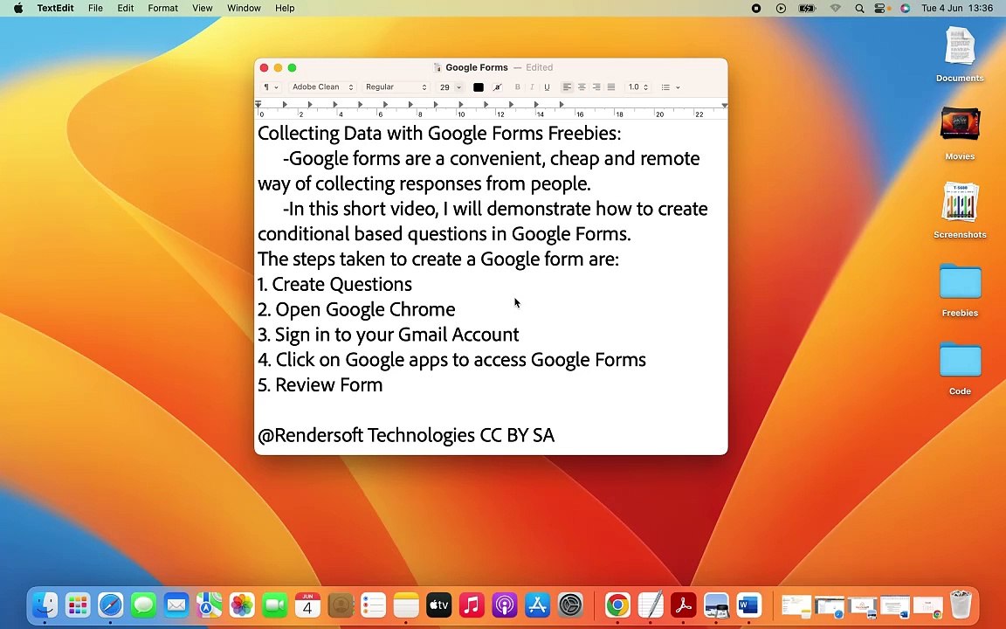The image size is (1006, 629).
Task: Open Finder from the Dock
Action: coord(45,605)
